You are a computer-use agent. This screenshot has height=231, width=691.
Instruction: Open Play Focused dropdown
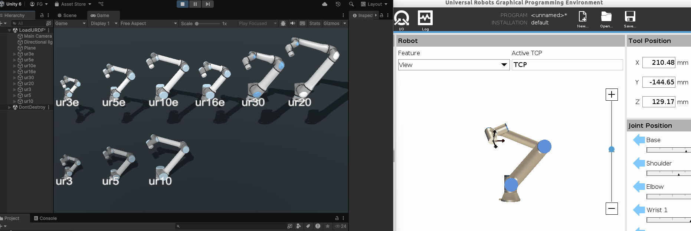258,23
